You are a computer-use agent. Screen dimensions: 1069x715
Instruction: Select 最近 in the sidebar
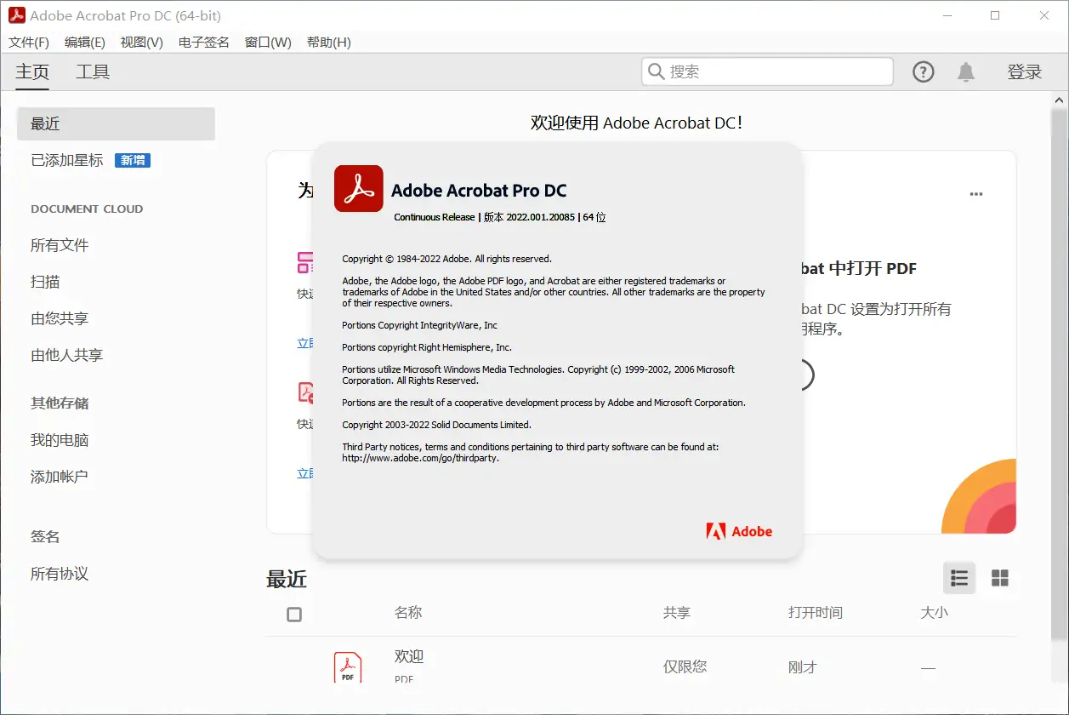[44, 123]
